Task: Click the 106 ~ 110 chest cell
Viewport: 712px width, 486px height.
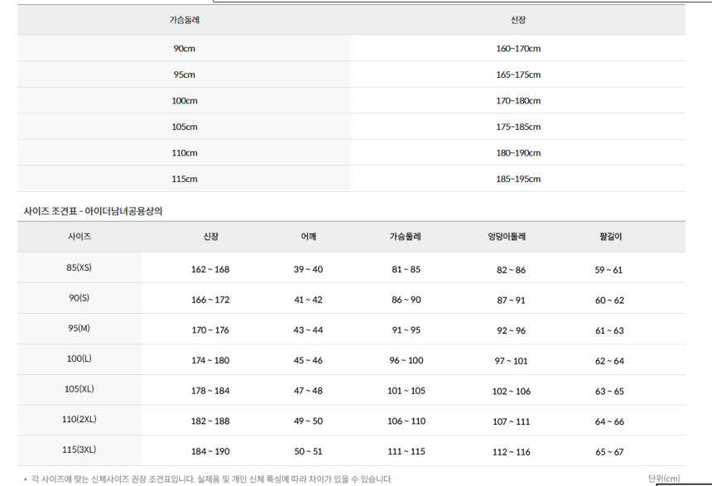Action: 406,421
